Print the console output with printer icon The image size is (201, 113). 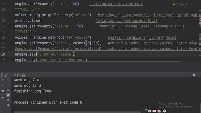click(x=8, y=100)
